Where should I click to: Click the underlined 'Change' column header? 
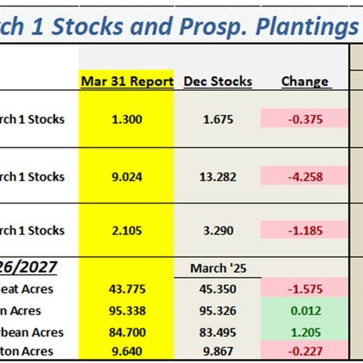(305, 81)
